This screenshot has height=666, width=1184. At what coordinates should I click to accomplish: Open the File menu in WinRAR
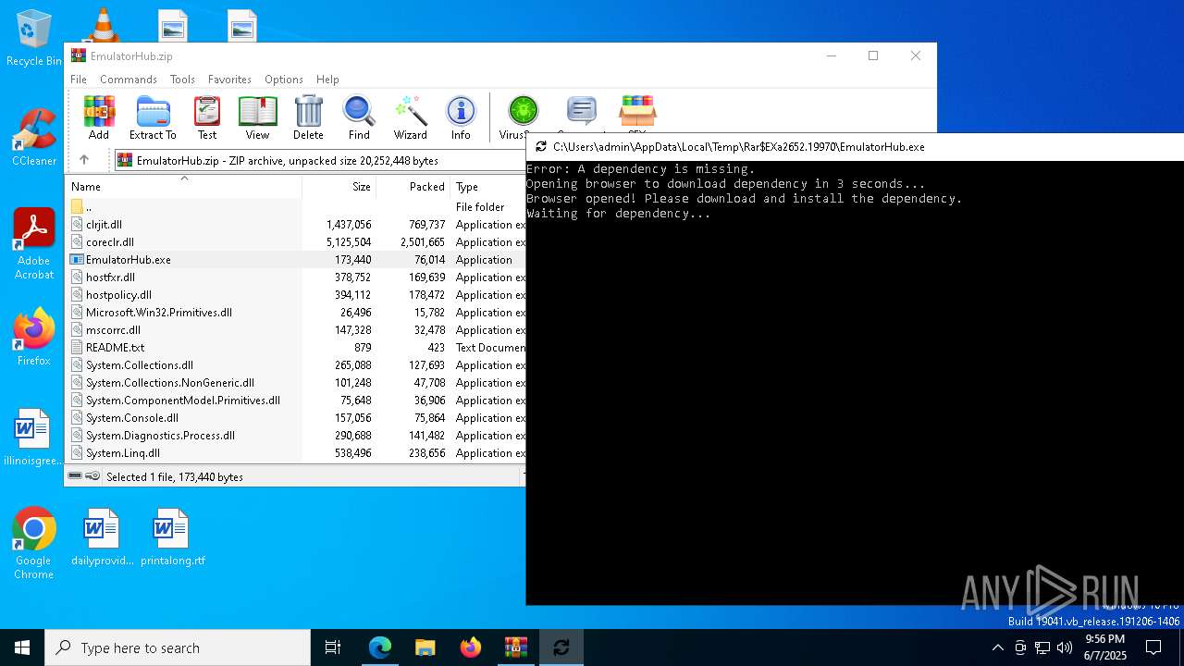[x=79, y=80]
